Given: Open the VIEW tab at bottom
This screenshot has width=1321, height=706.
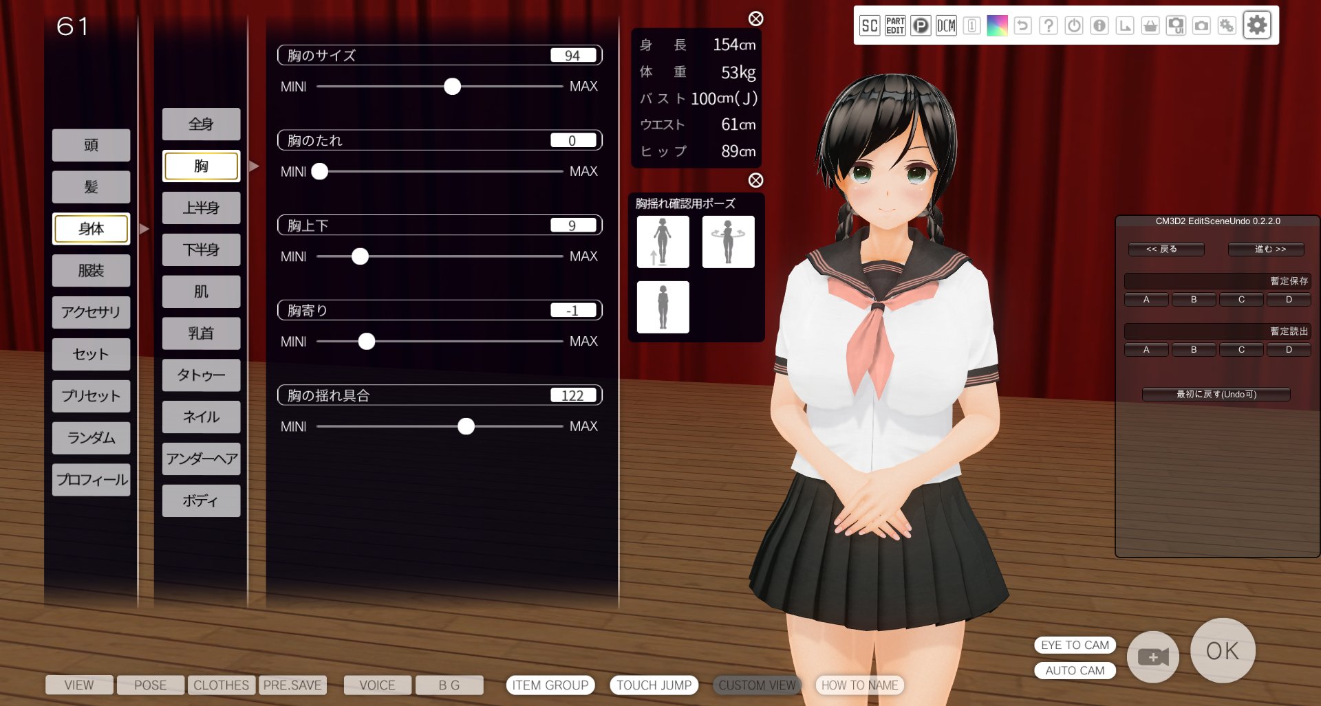Looking at the screenshot, I should click(x=79, y=685).
